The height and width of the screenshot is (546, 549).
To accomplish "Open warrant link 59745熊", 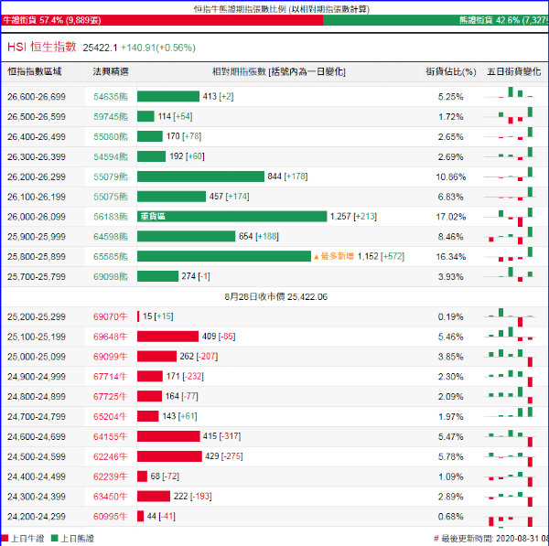I will [111, 116].
